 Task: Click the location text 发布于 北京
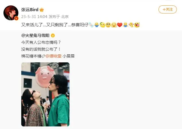tap(59, 17)
